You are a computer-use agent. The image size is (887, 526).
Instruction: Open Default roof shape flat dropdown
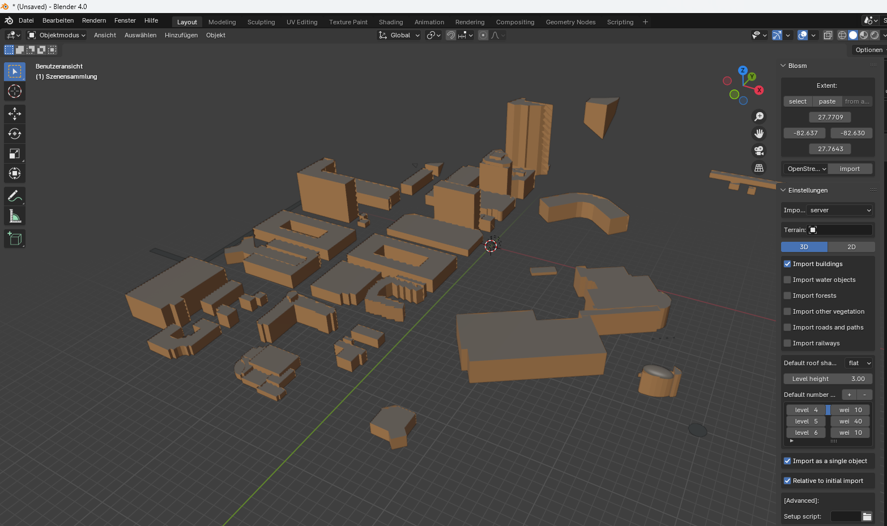click(859, 363)
